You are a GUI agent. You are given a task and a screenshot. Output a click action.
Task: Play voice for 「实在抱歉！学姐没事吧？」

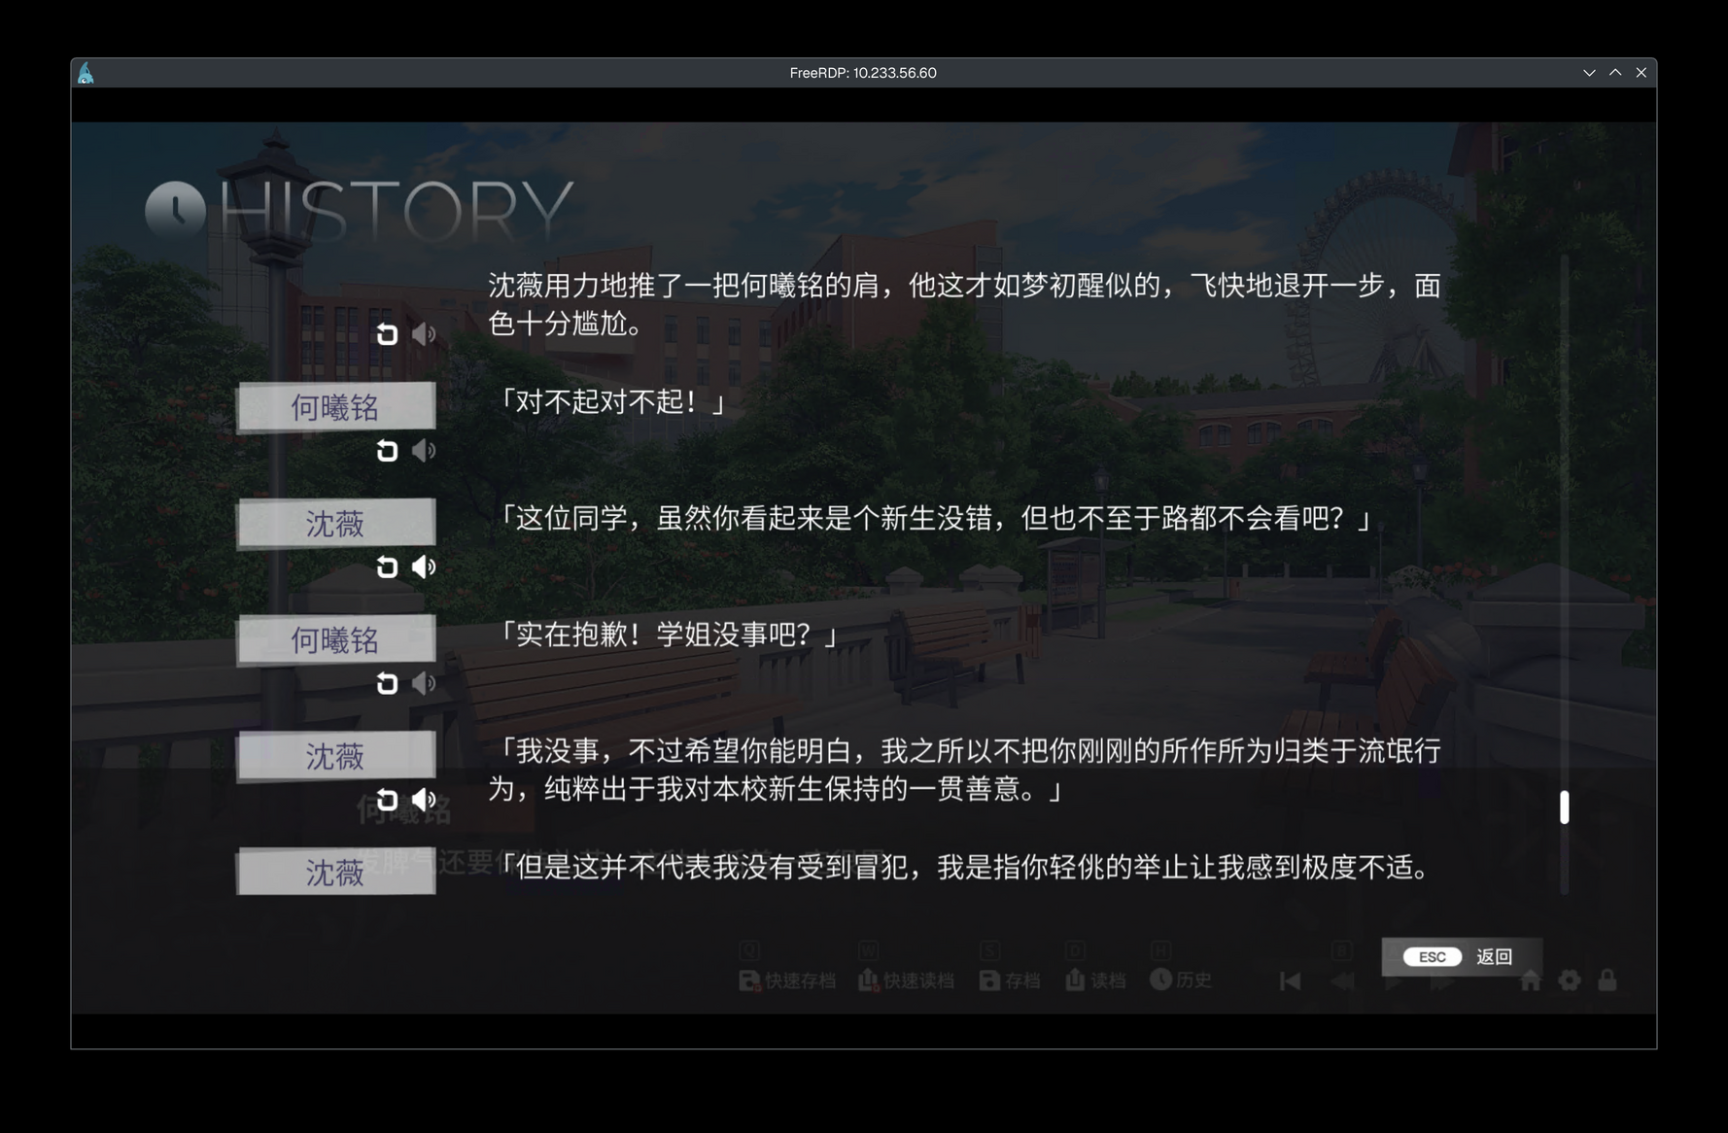coord(424,684)
